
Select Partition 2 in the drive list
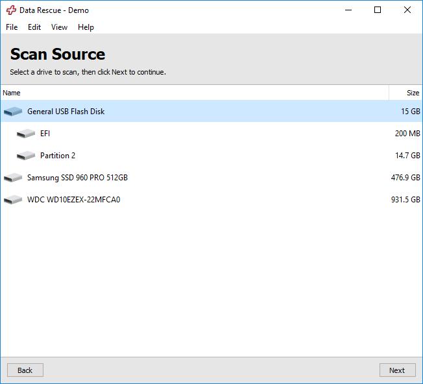coord(58,155)
